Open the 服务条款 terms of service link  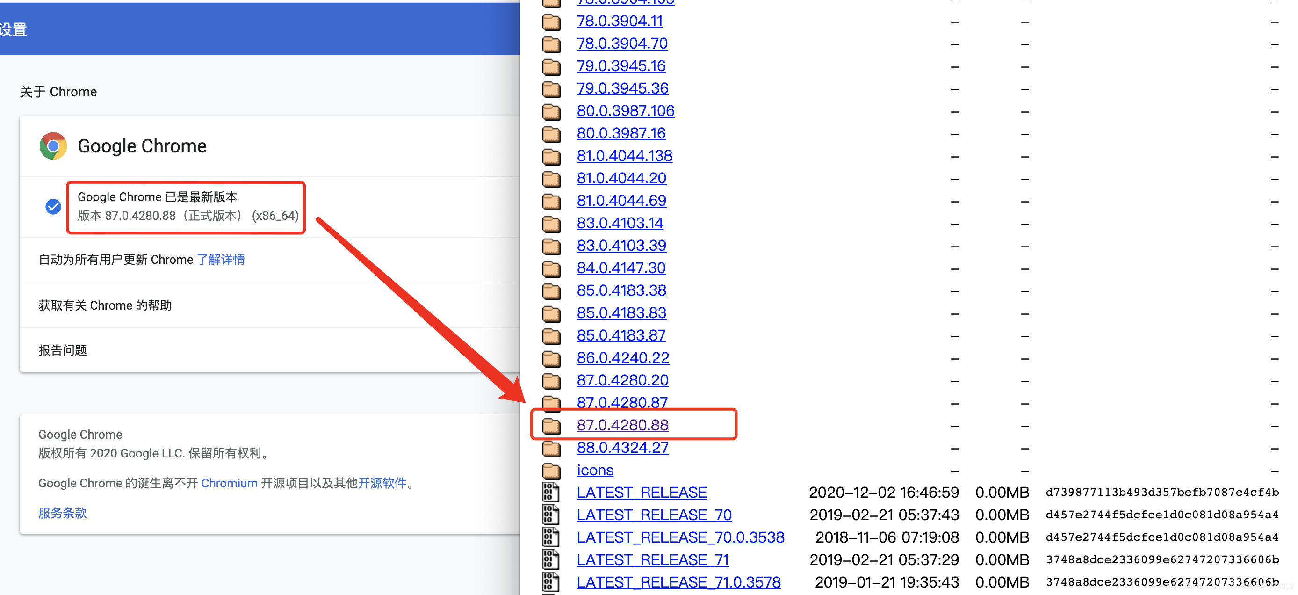63,513
